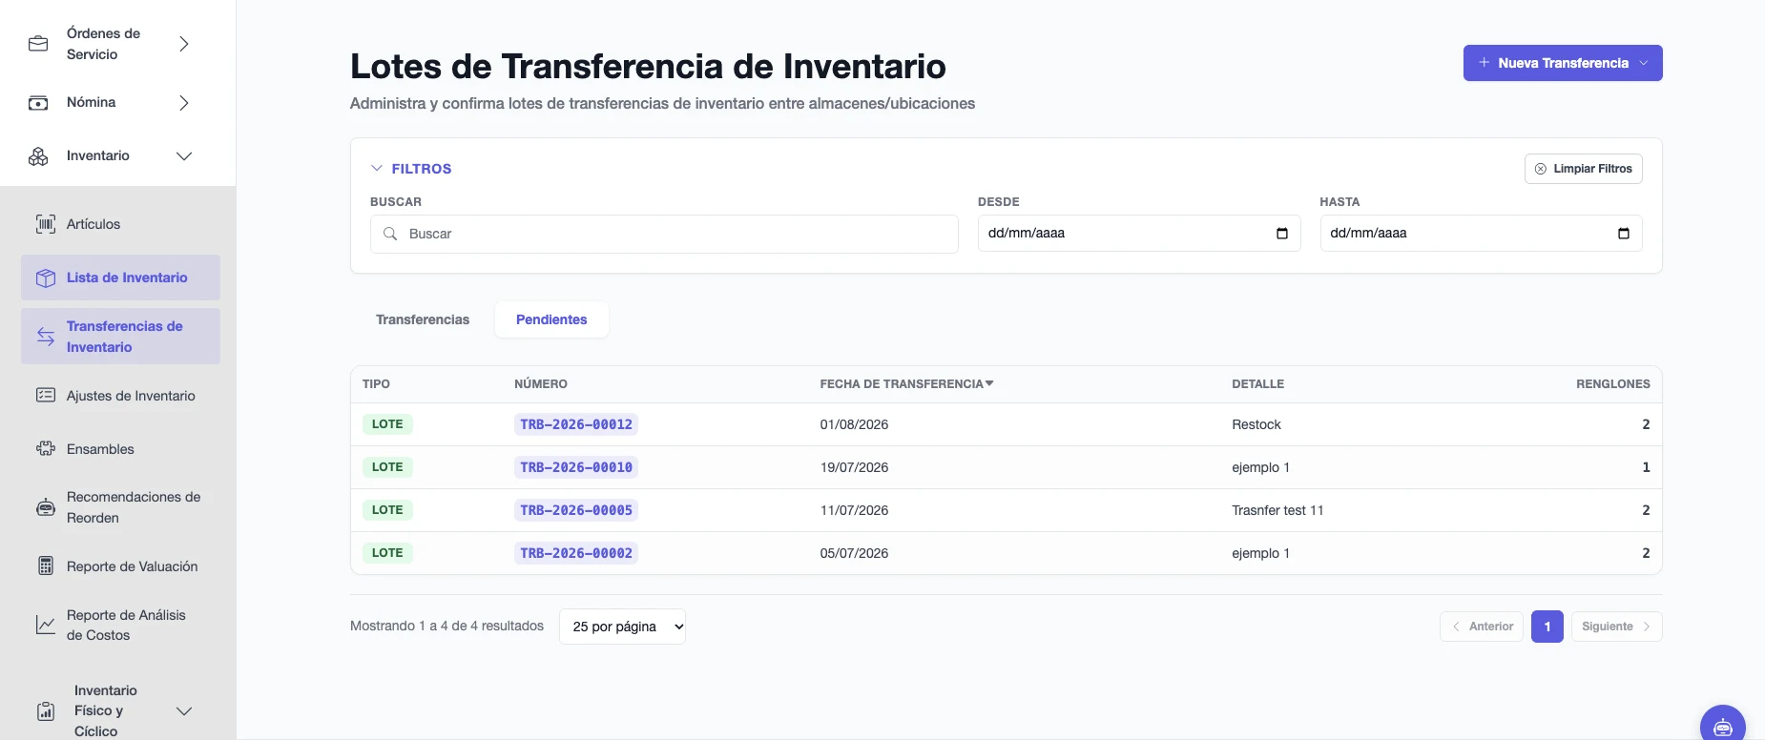Click the Número column header
Screen dimensions: 1765x740
(541, 384)
